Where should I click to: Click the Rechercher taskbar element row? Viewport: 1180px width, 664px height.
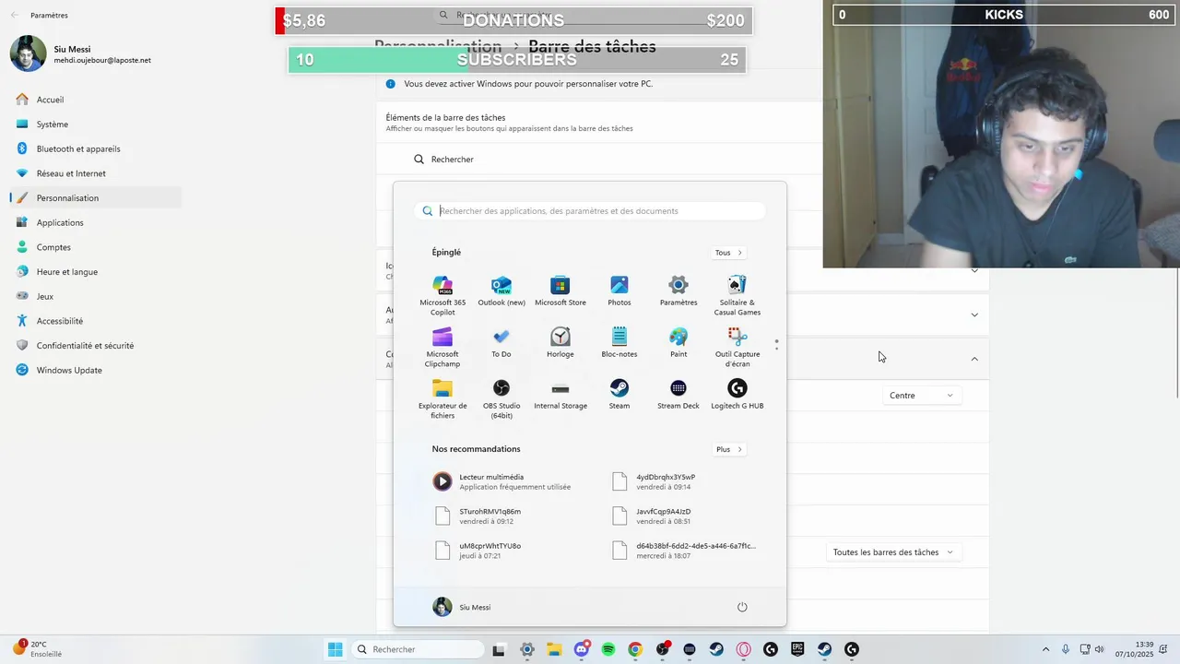(x=599, y=160)
